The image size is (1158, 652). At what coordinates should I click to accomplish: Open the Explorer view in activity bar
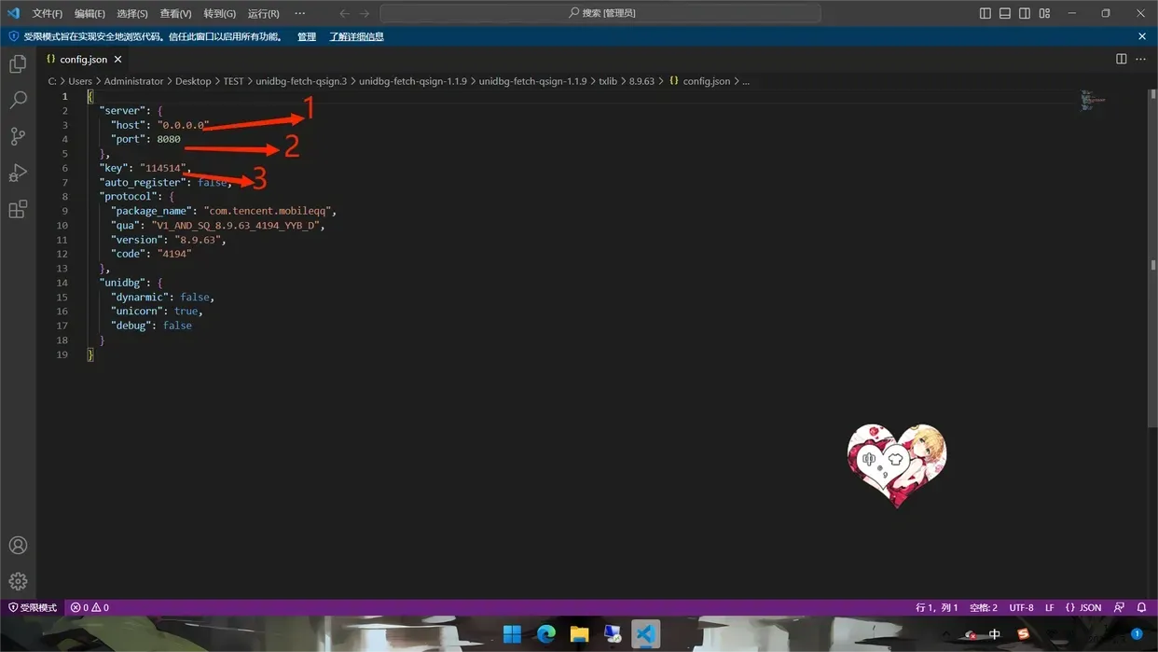tap(18, 64)
